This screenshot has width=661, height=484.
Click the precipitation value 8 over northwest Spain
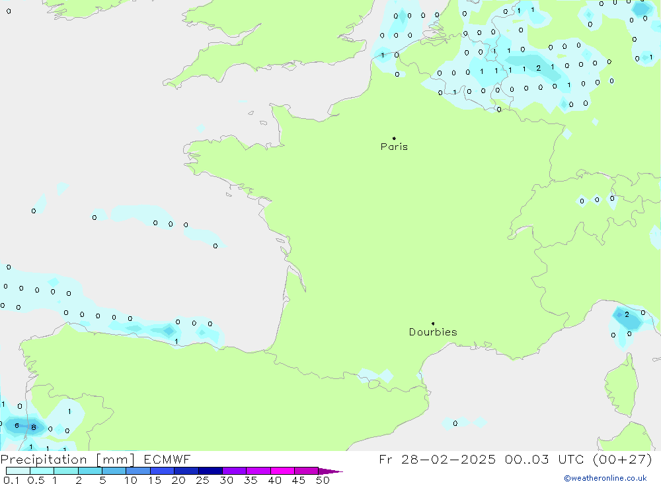[x=34, y=428]
